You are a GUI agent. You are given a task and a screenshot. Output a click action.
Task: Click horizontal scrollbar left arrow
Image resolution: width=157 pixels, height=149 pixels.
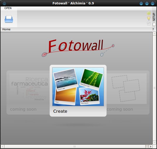pos(3,146)
